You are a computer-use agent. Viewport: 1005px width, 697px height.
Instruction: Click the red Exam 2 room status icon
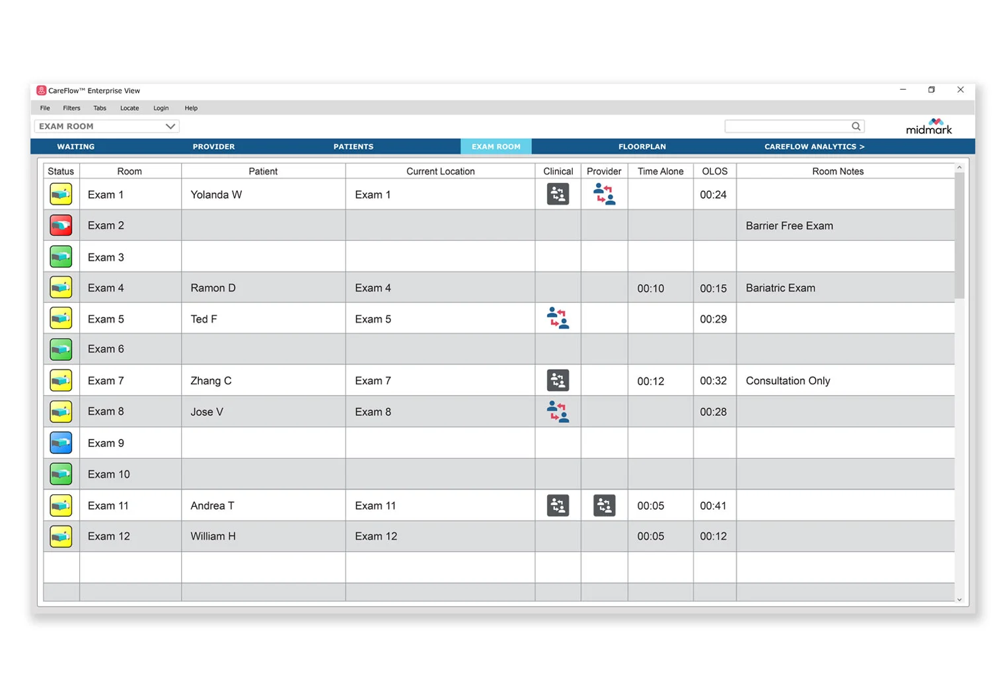61,224
